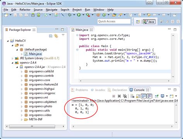
Task: Toggle Show Console on standard error change
Action: coord(149,96)
